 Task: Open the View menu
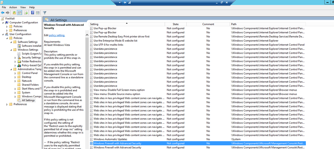click(x=23, y=7)
